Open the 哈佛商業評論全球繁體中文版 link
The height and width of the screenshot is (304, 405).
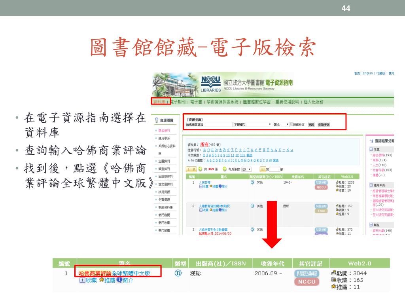[114, 273]
